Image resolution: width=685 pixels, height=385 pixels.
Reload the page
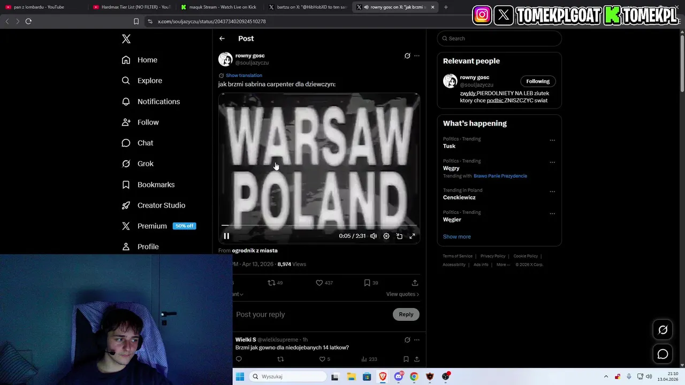pos(28,21)
